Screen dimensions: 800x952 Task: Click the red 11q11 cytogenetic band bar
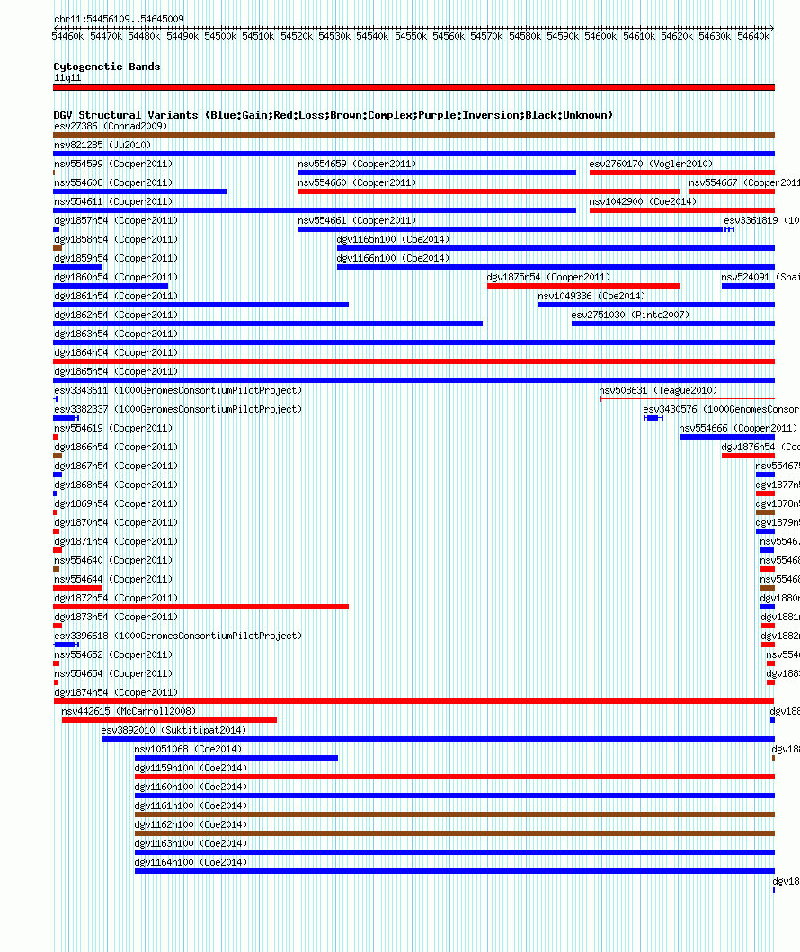414,87
